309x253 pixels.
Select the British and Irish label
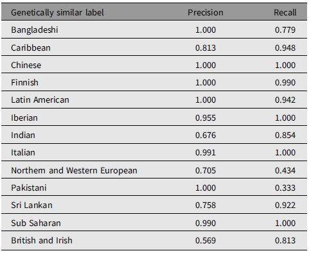pyautogui.click(x=42, y=241)
